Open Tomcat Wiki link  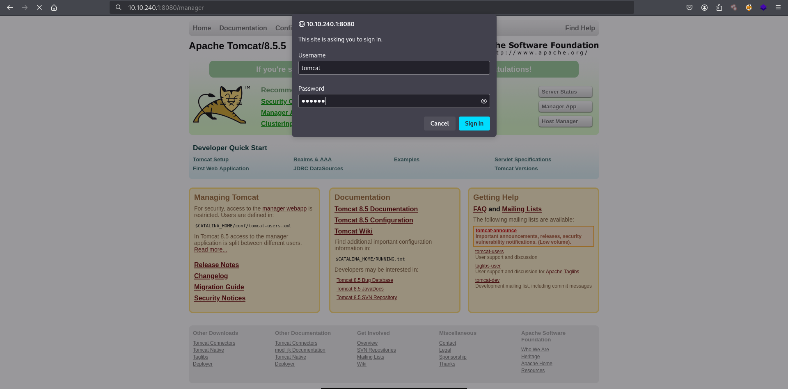click(x=353, y=231)
